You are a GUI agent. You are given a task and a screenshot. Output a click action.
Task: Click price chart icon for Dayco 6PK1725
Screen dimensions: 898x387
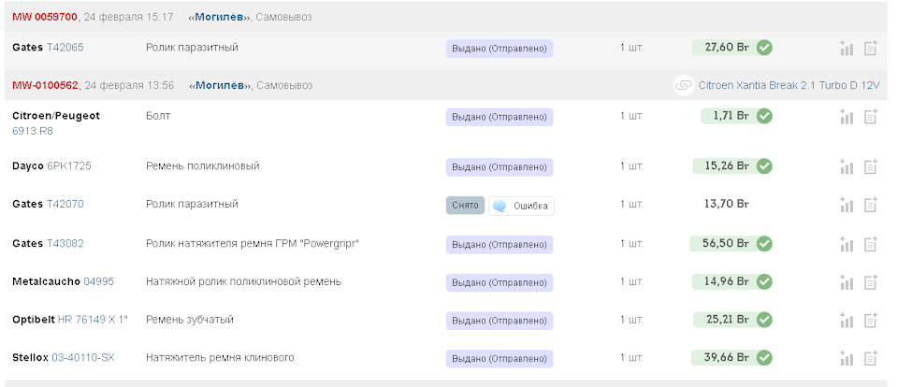point(847,166)
